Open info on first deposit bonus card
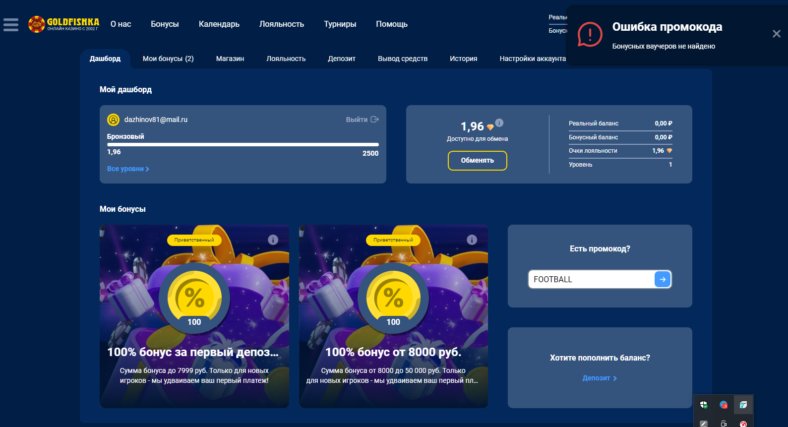The height and width of the screenshot is (427, 788). [273, 240]
